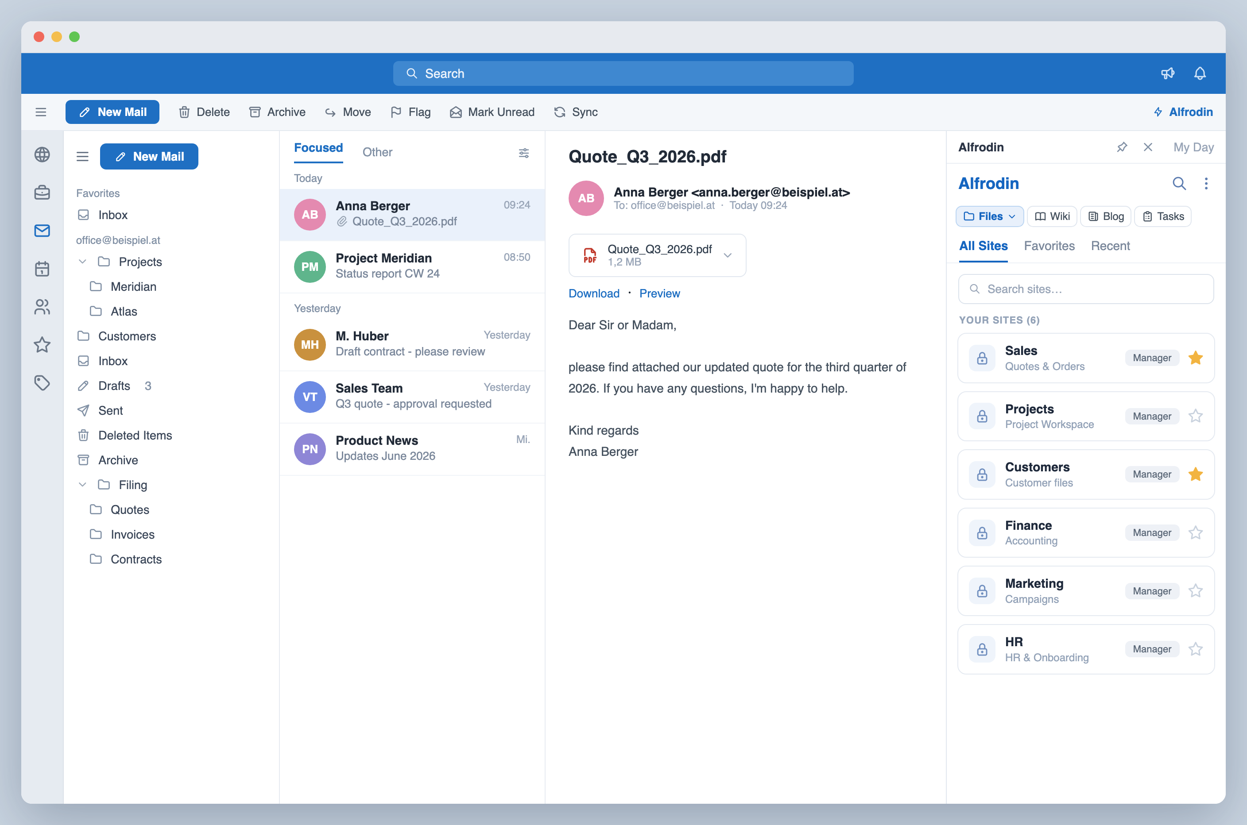
Task: Switch to the My Day tab
Action: click(x=1193, y=147)
